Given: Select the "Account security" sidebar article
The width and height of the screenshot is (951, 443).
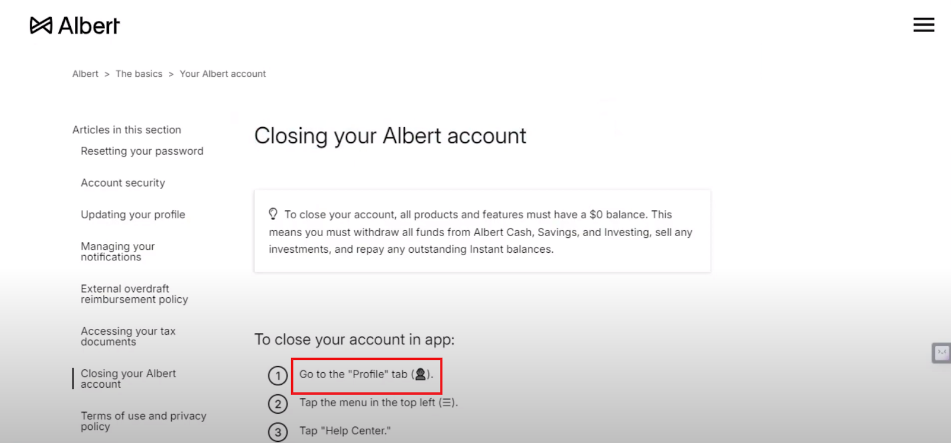Looking at the screenshot, I should click(x=123, y=183).
